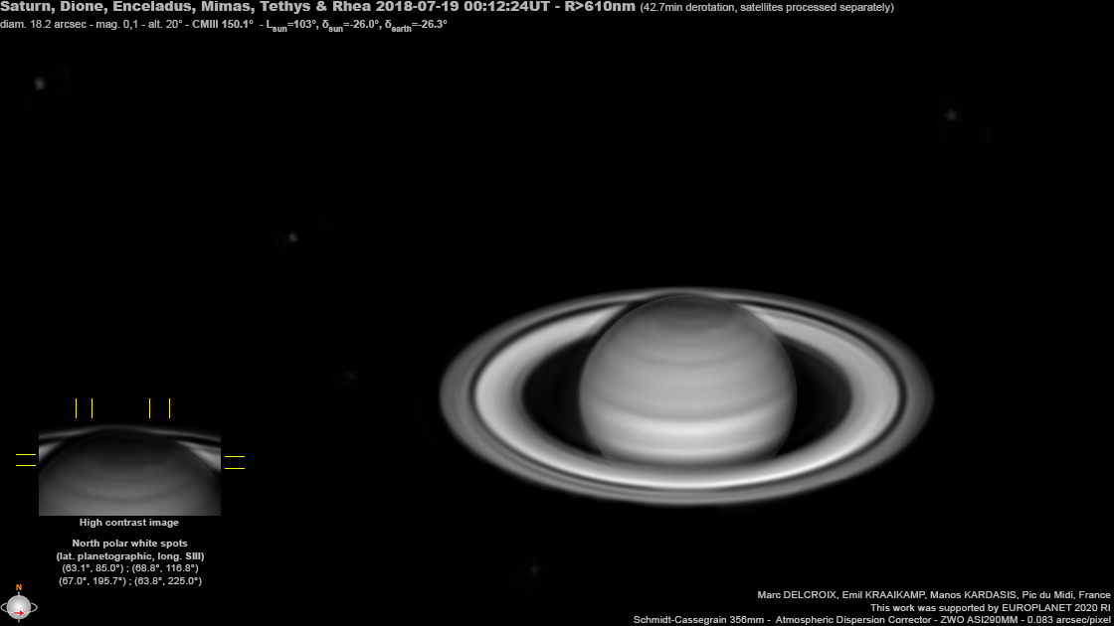Click the faint moon dot near the top-left
This screenshot has height=626, width=1114.
(39, 83)
